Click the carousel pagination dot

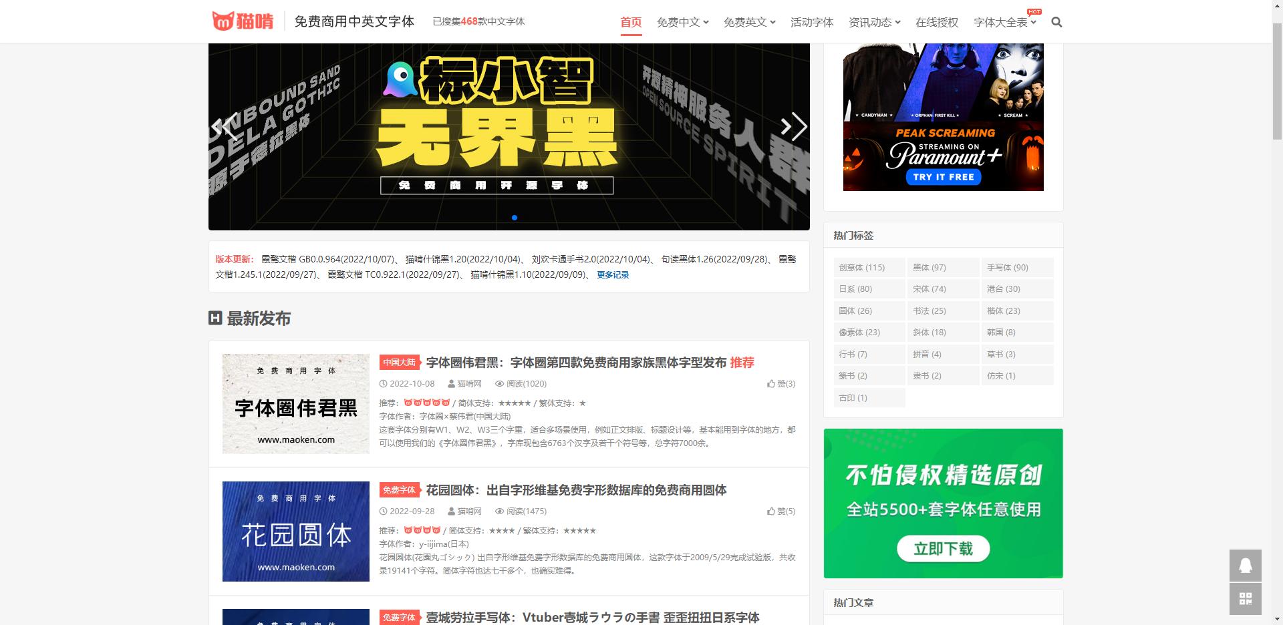pos(515,217)
